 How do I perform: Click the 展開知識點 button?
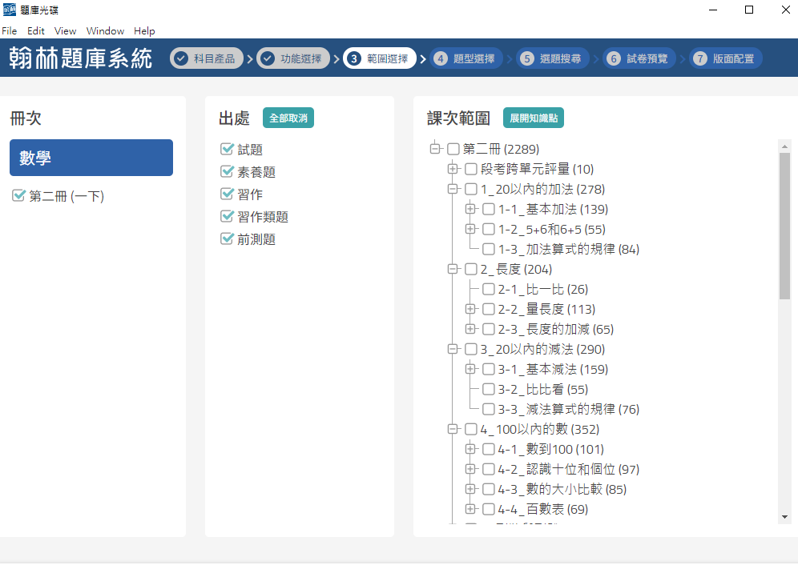534,118
